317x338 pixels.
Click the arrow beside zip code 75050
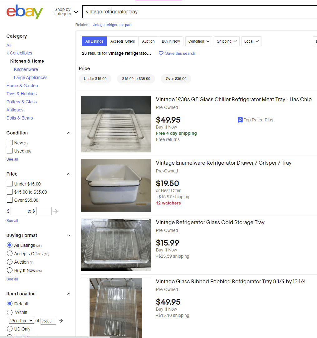pos(60,321)
